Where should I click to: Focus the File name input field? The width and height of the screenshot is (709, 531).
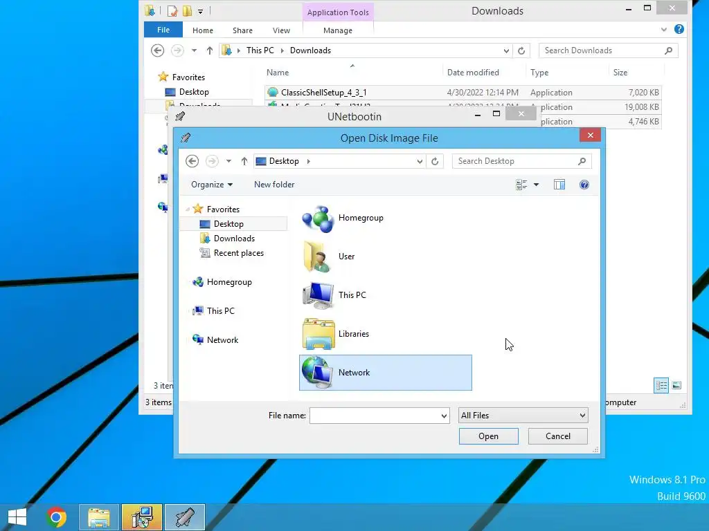(375, 416)
